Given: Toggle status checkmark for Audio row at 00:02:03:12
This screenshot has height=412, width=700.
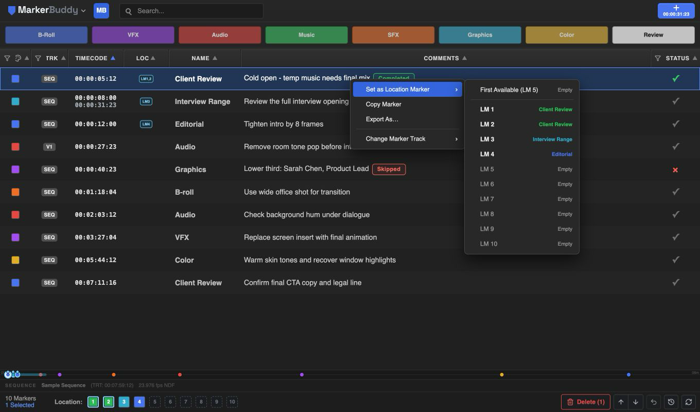Looking at the screenshot, I should pyautogui.click(x=676, y=214).
